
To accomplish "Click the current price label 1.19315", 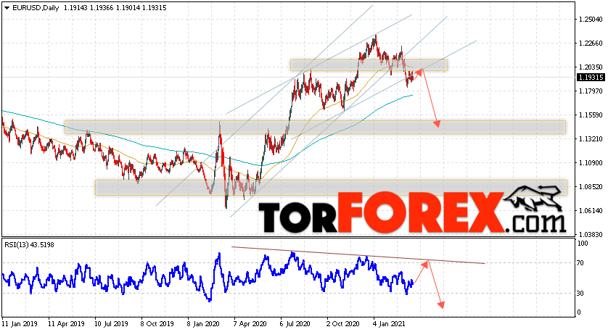I will coord(591,78).
